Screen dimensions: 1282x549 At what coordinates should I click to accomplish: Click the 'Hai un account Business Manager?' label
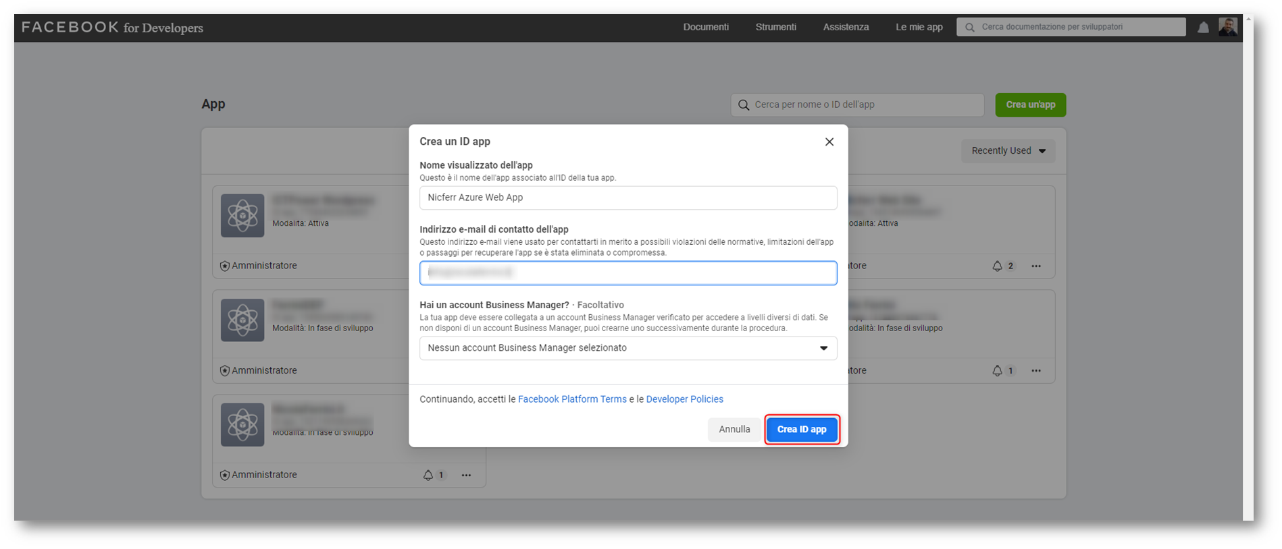494,306
